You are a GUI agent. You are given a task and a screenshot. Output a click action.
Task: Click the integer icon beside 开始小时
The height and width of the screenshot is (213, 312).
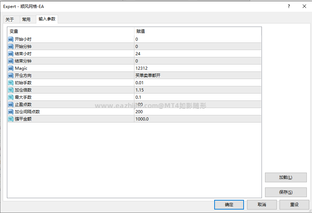pyautogui.click(x=11, y=39)
